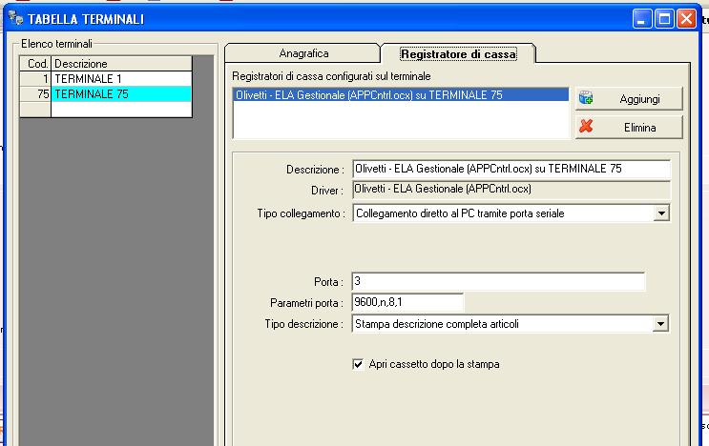Toggle Apri cassetto dopo la stampa checkbox
The image size is (709, 446).
[358, 364]
